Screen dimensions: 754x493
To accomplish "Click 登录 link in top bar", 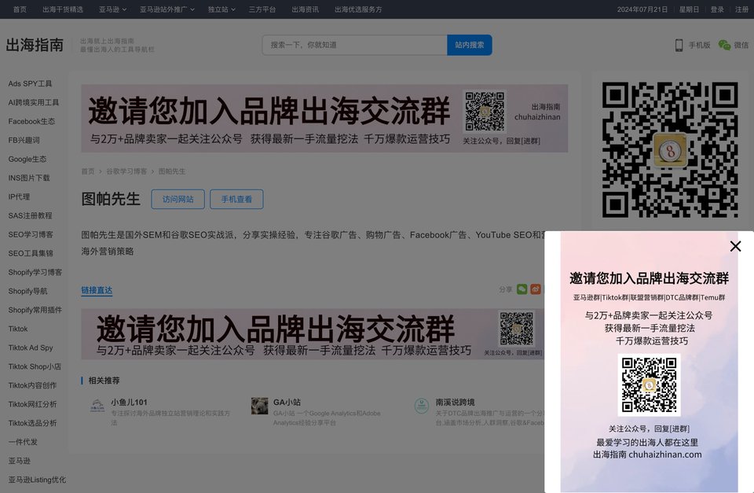I will (x=717, y=9).
